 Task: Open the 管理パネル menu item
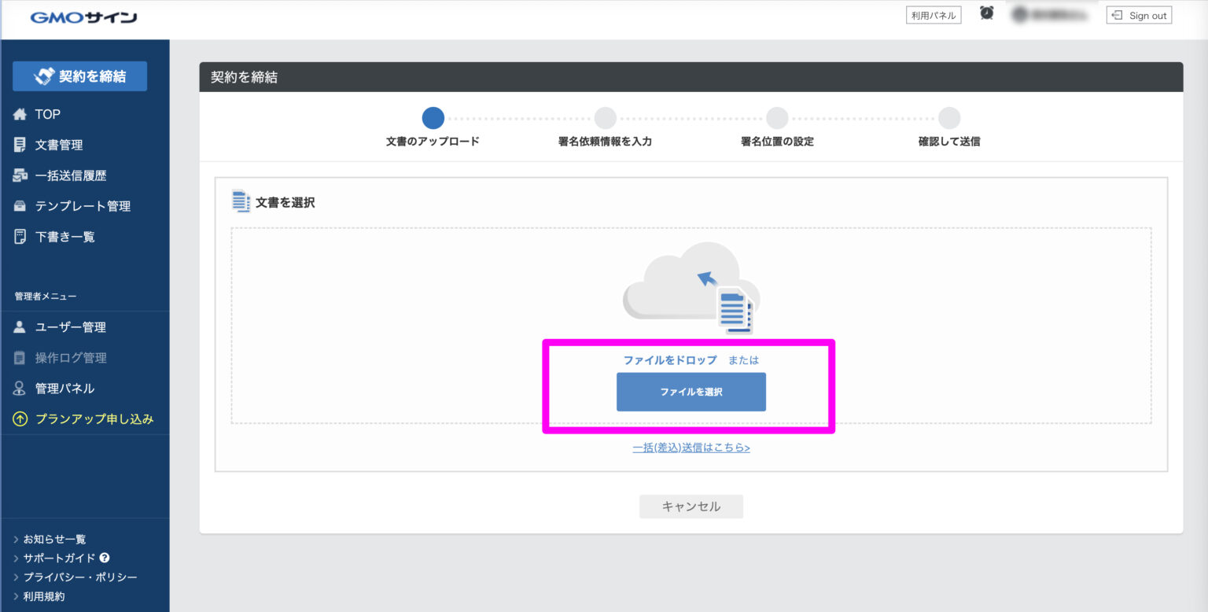(64, 389)
